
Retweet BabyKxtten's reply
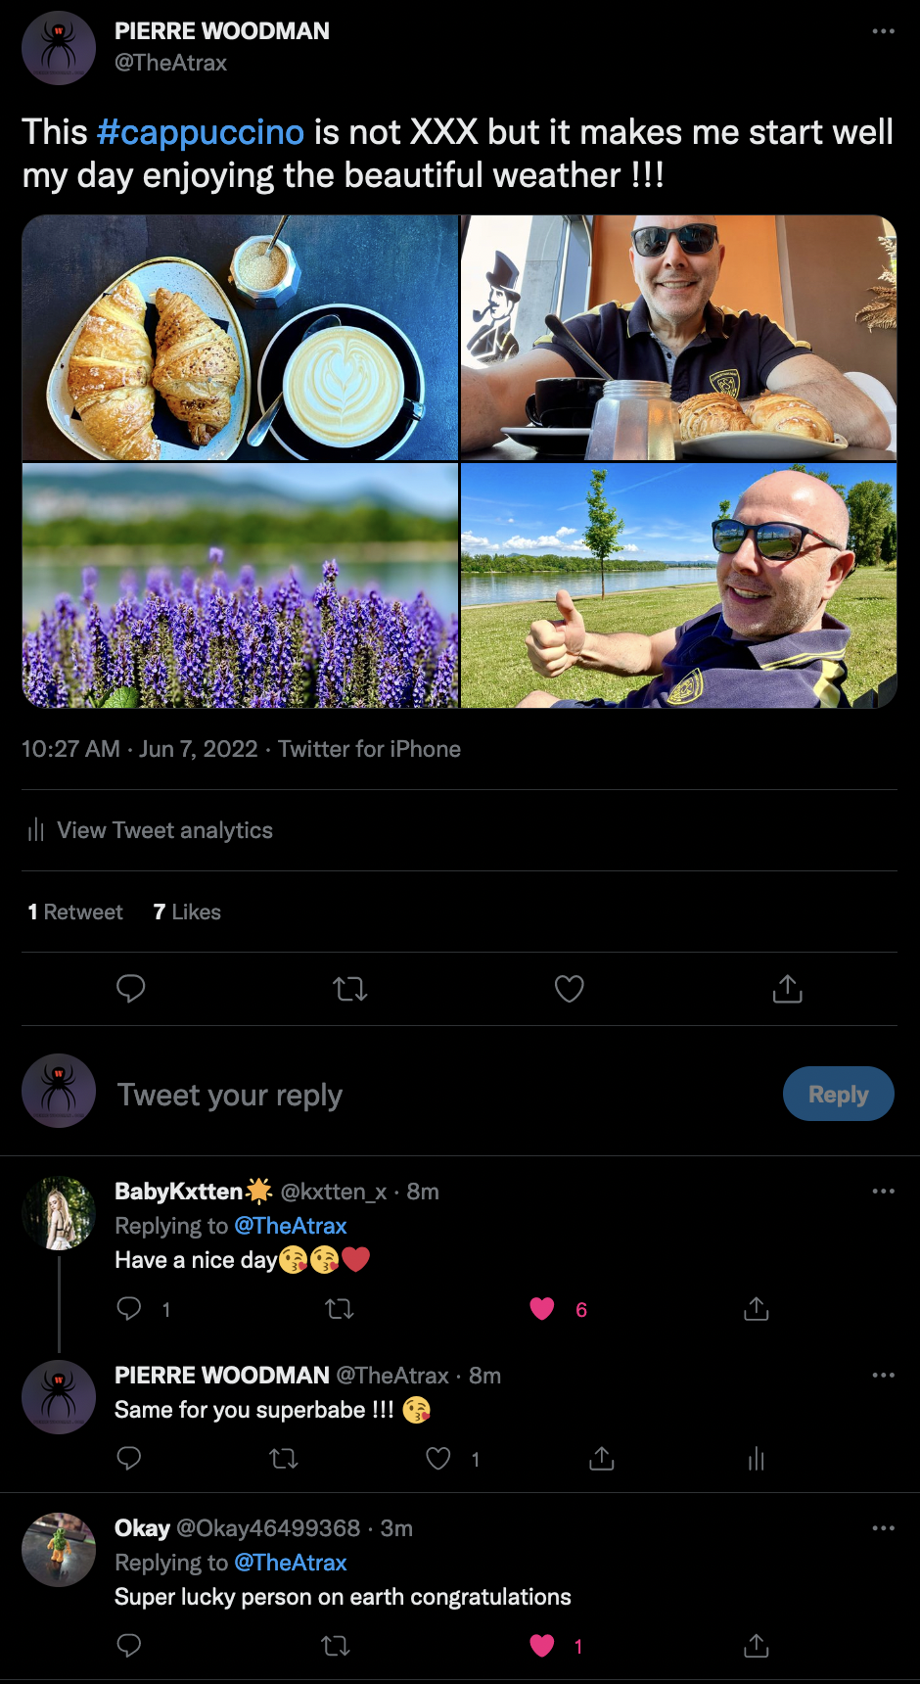coord(339,1309)
